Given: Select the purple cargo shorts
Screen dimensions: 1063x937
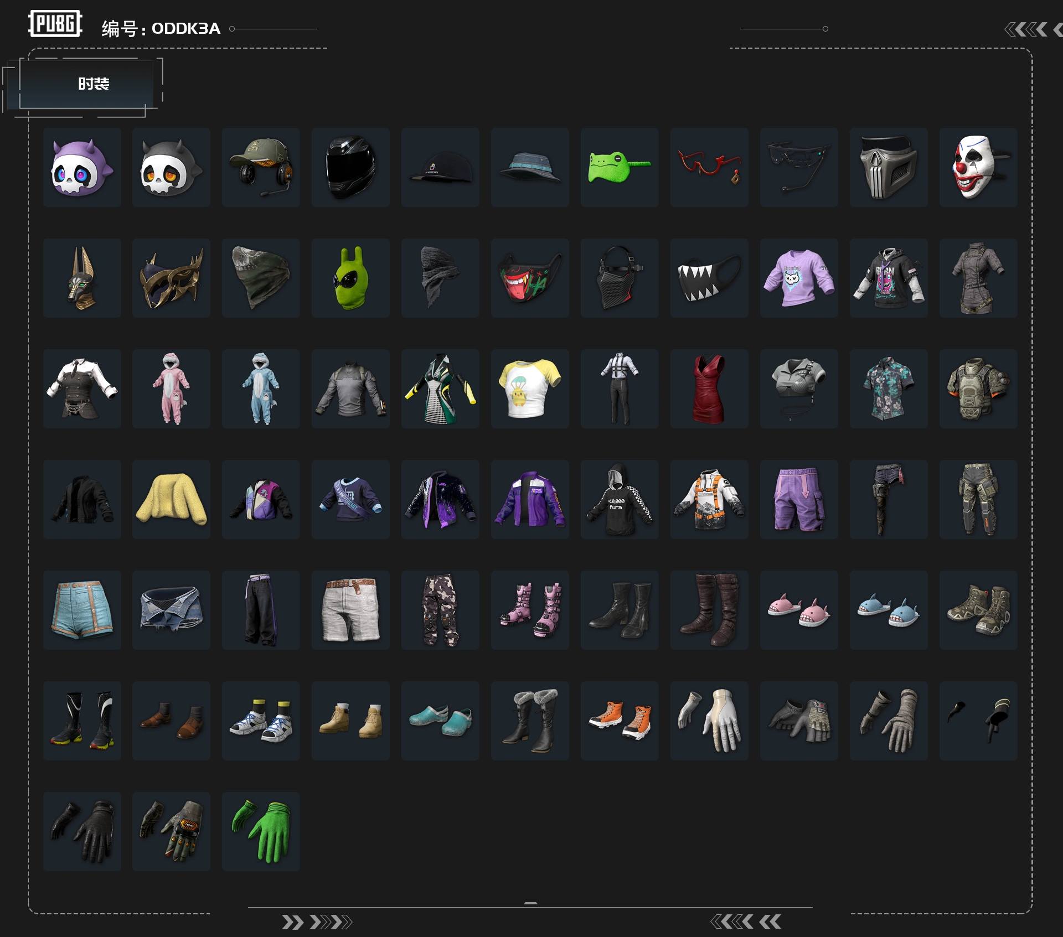Looking at the screenshot, I should point(799,499).
